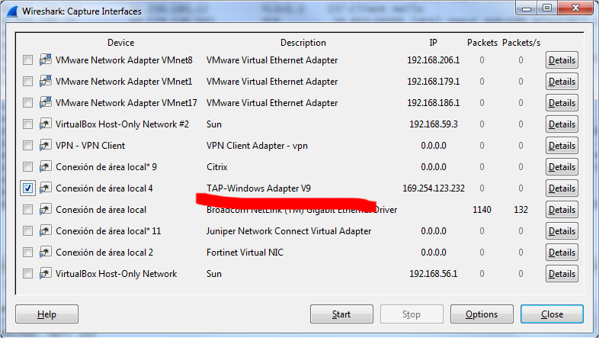Click the Packets/s column header
This screenshot has height=338, width=599.
(521, 43)
